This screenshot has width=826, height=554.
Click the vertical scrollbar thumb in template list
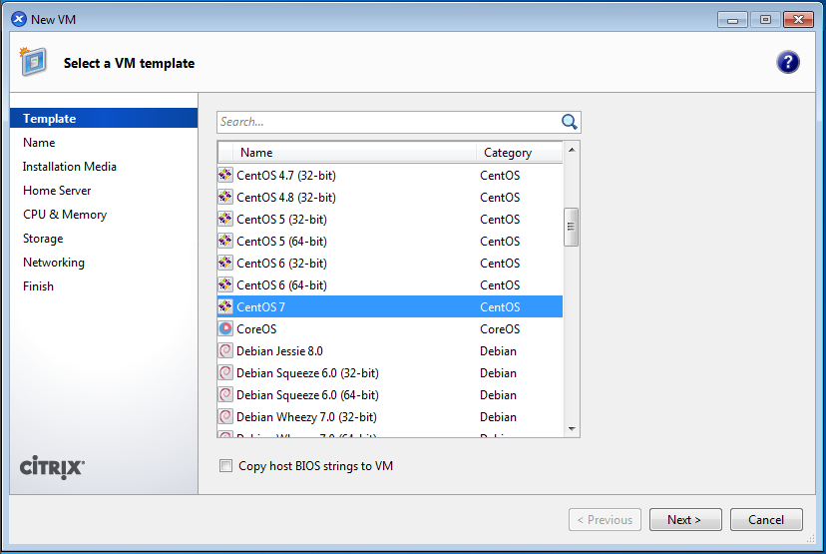point(572,227)
